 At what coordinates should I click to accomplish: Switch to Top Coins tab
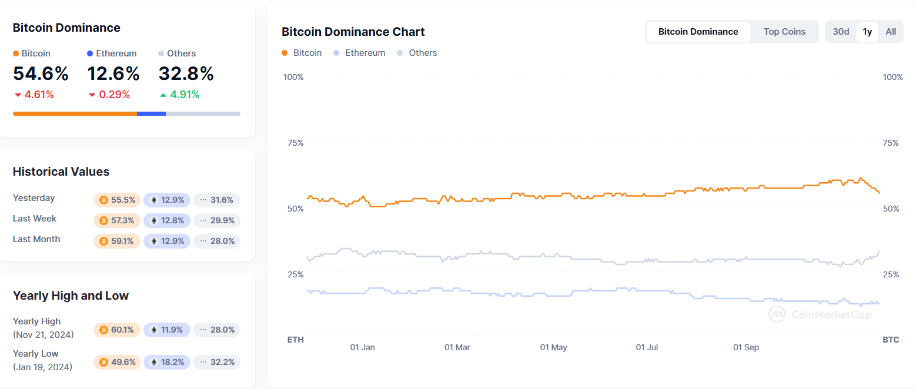click(x=784, y=32)
